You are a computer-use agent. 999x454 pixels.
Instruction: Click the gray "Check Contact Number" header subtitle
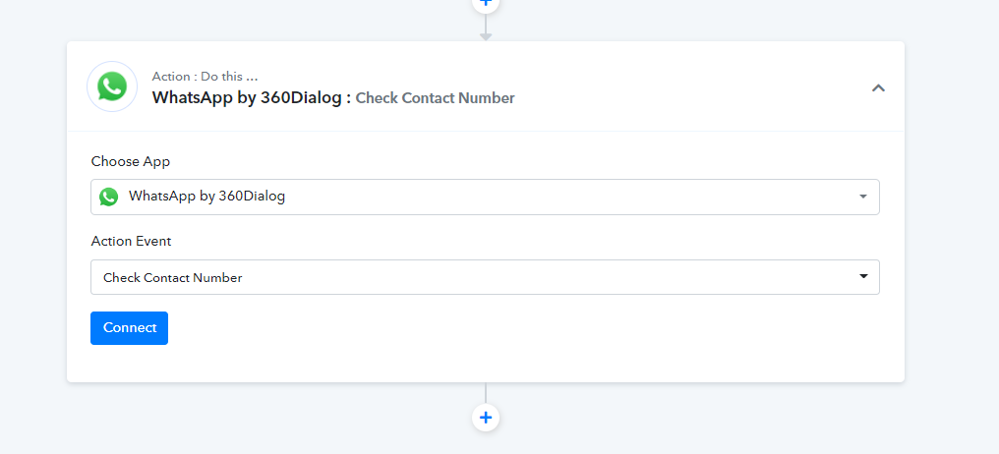[436, 98]
